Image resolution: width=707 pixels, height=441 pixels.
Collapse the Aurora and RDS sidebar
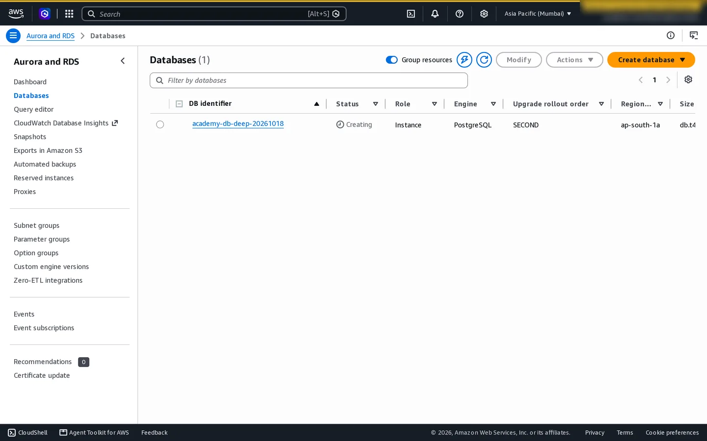tap(123, 61)
